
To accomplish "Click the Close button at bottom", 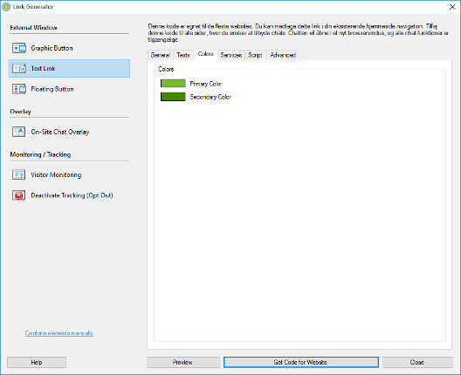I will click(x=417, y=363).
